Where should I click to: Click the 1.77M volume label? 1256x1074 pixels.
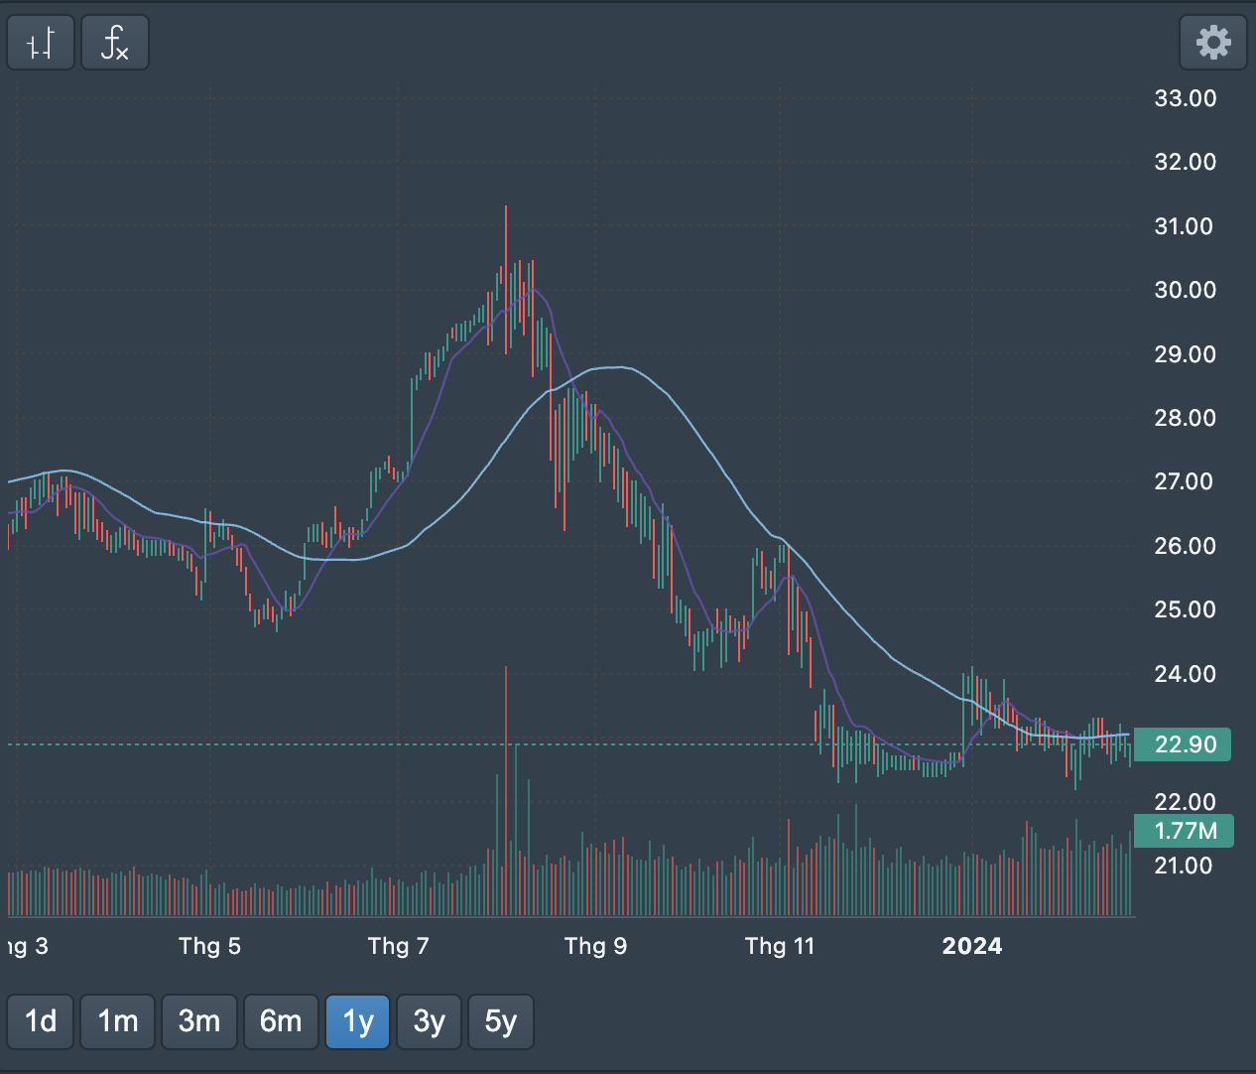[x=1185, y=831]
